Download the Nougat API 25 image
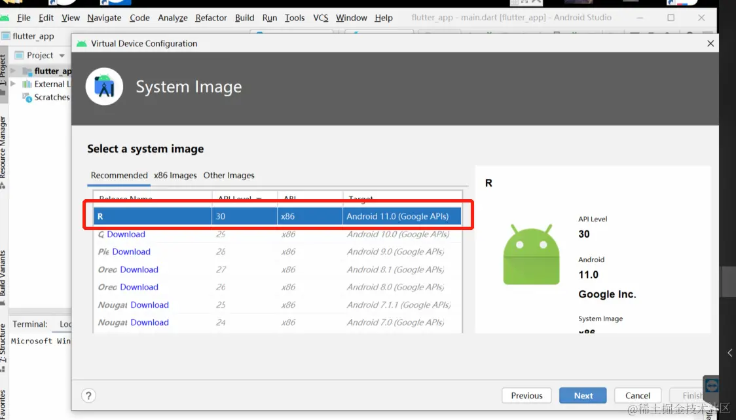This screenshot has height=420, width=736. (x=149, y=305)
